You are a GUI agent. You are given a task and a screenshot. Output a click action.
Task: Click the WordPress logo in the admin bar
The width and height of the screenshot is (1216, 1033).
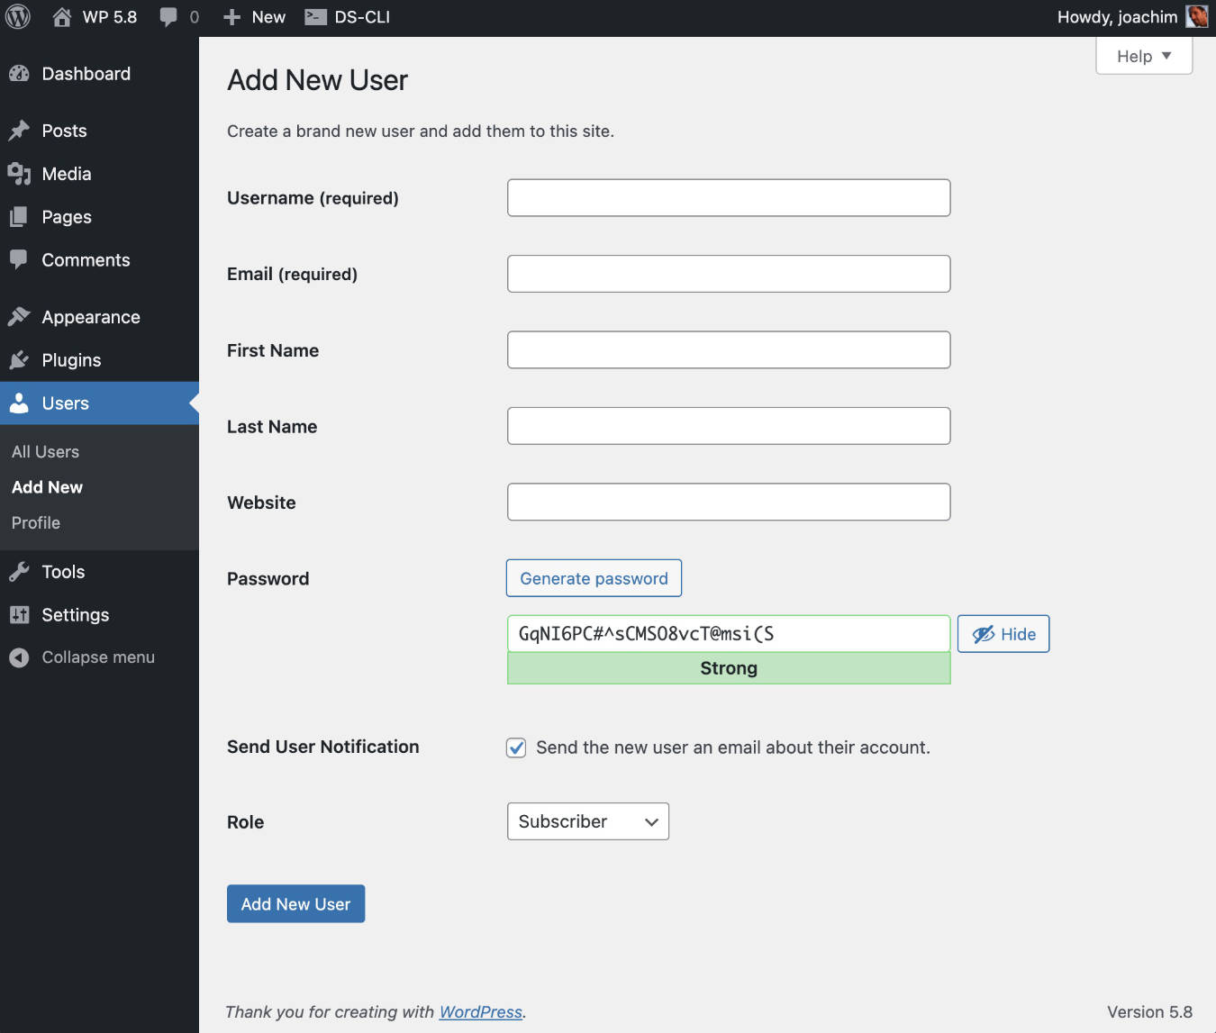click(18, 16)
